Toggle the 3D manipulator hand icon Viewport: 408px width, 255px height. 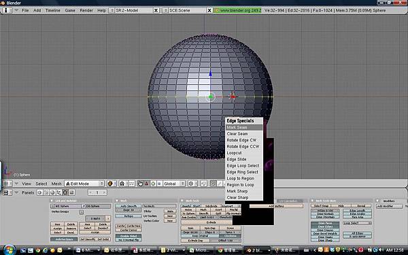click(140, 184)
